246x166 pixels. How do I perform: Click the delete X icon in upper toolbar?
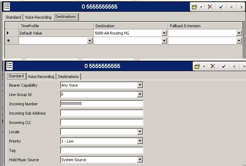point(210,7)
